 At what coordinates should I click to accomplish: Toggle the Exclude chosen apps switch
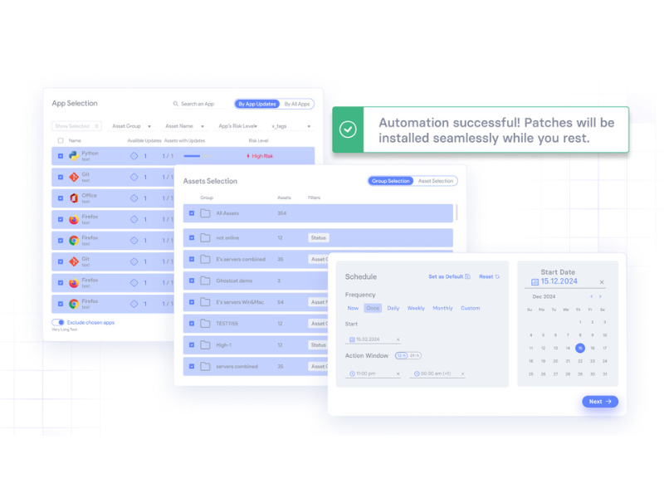point(58,322)
